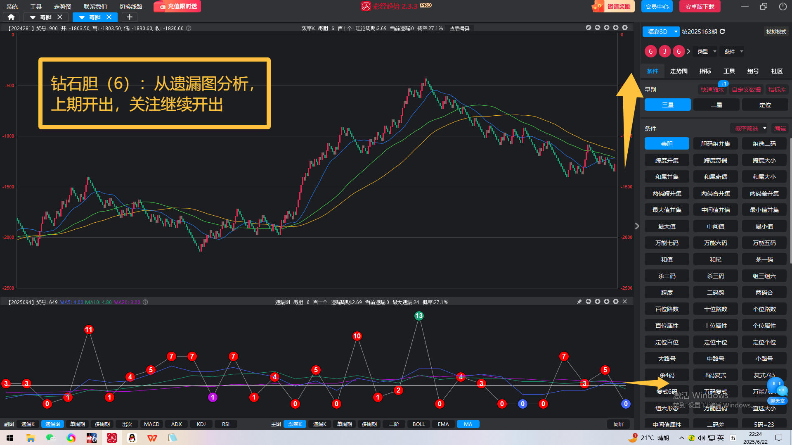
Task: Switch to 指标 tab in right panel
Action: tap(705, 71)
